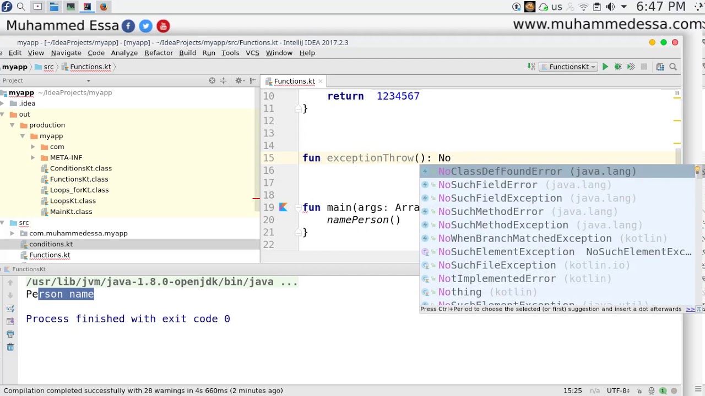Screen dimensions: 705x396
Task: Open the Wi-Fi network tray icon
Action: [584, 7]
